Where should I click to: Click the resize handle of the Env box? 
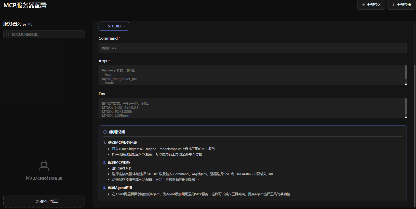[x=406, y=117]
